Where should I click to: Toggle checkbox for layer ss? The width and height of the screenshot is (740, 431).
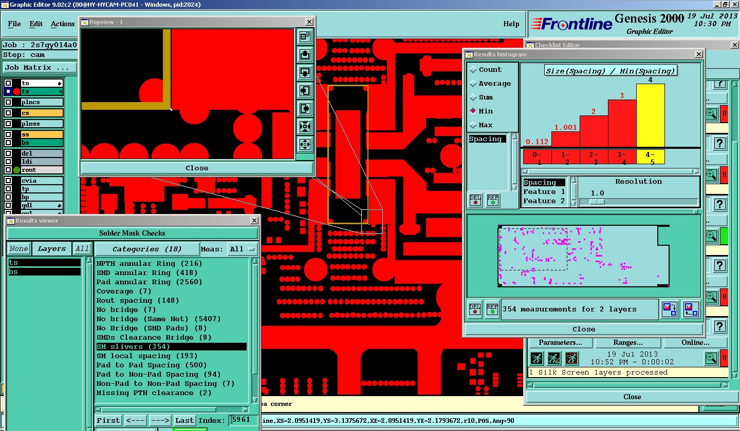8,134
